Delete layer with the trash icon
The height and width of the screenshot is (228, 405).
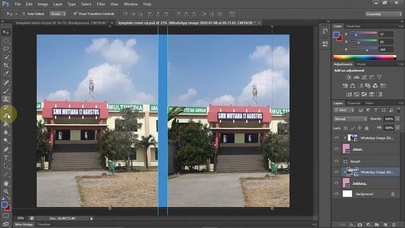pyautogui.click(x=394, y=225)
